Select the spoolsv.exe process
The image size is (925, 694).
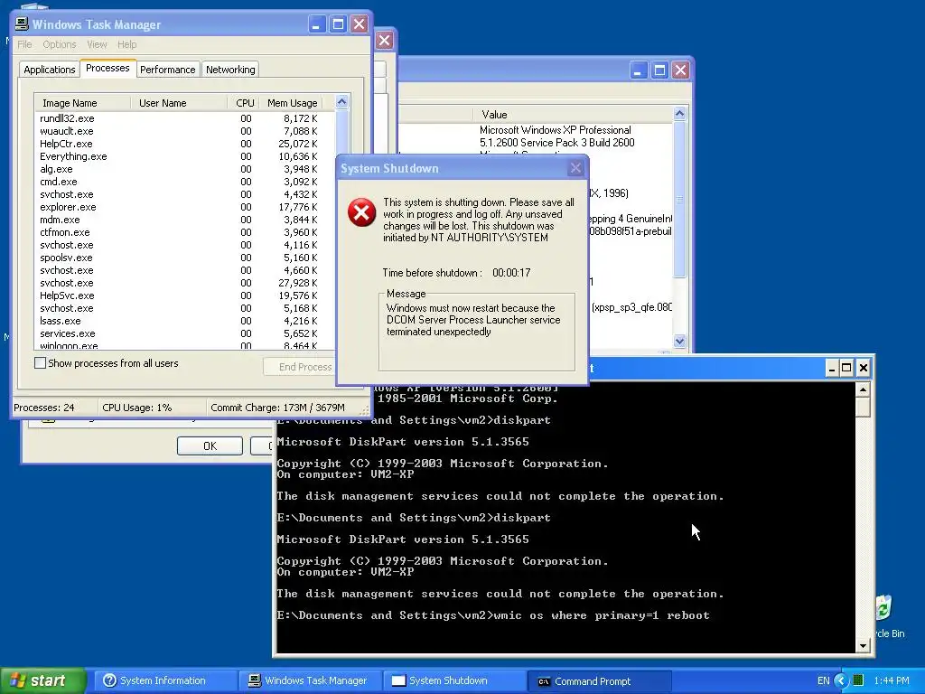pos(66,258)
